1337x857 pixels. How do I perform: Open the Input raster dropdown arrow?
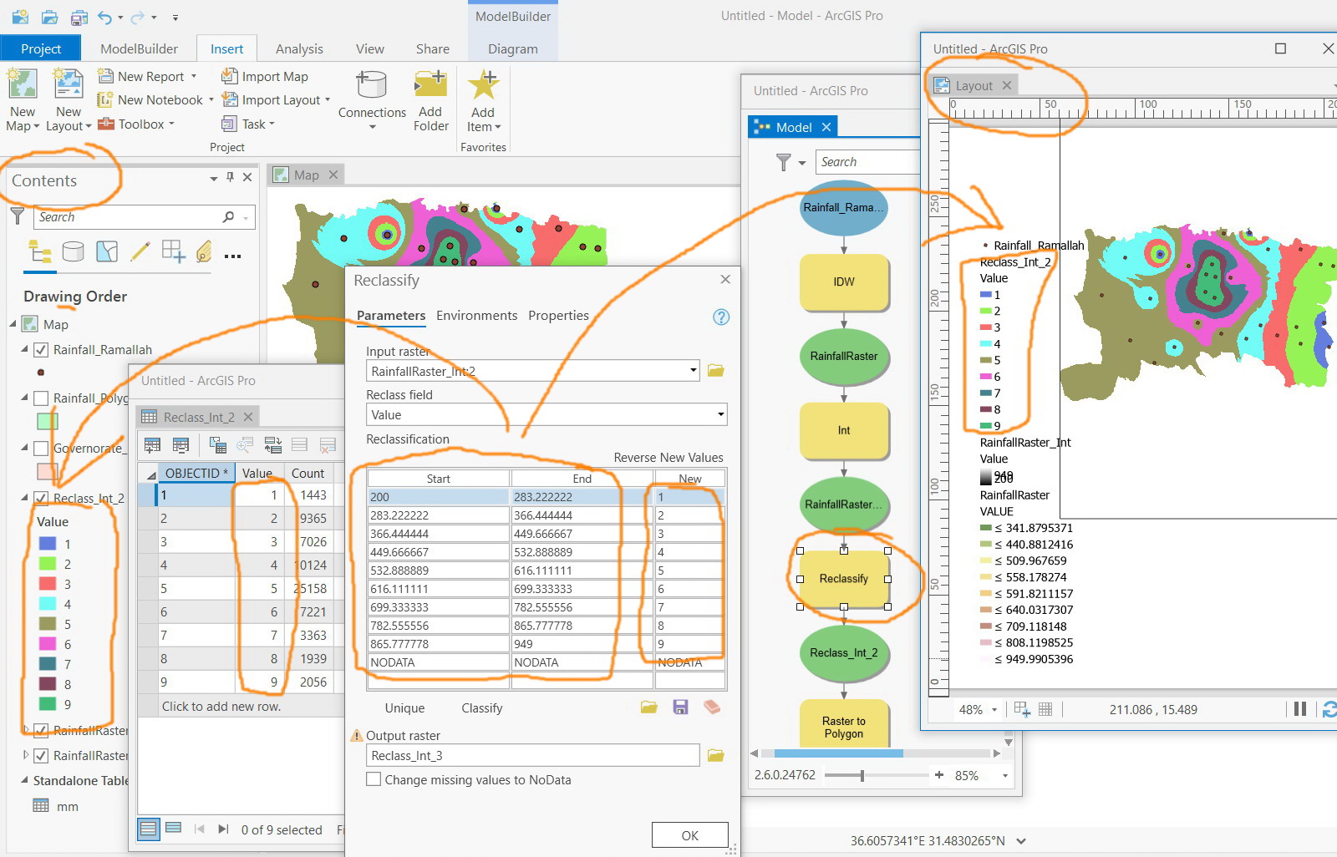pyautogui.click(x=694, y=370)
